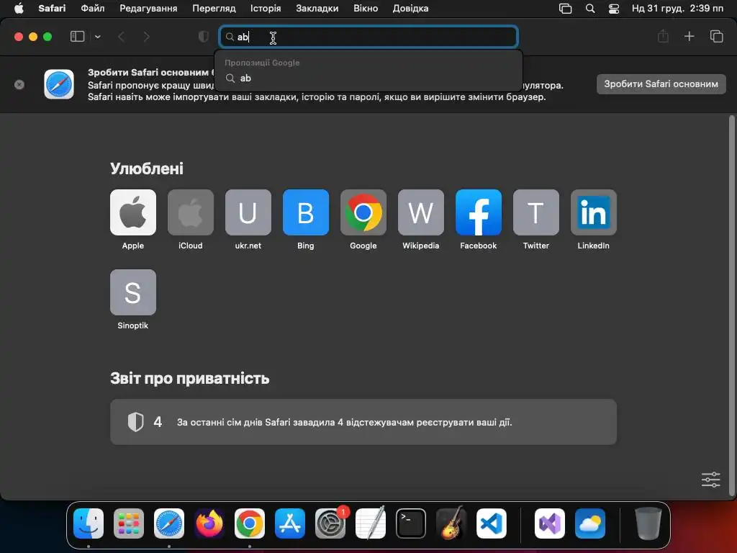Open the Safari menu

point(52,8)
